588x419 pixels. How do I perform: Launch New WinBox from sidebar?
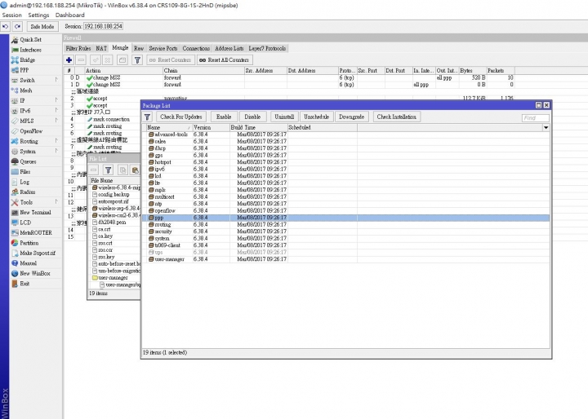tap(35, 273)
